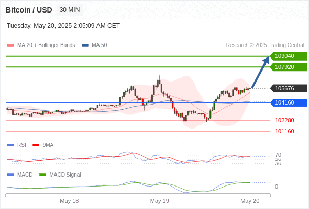Click the RSI 70 level label
Viewport: 309px width, 209px height.
(x=278, y=155)
